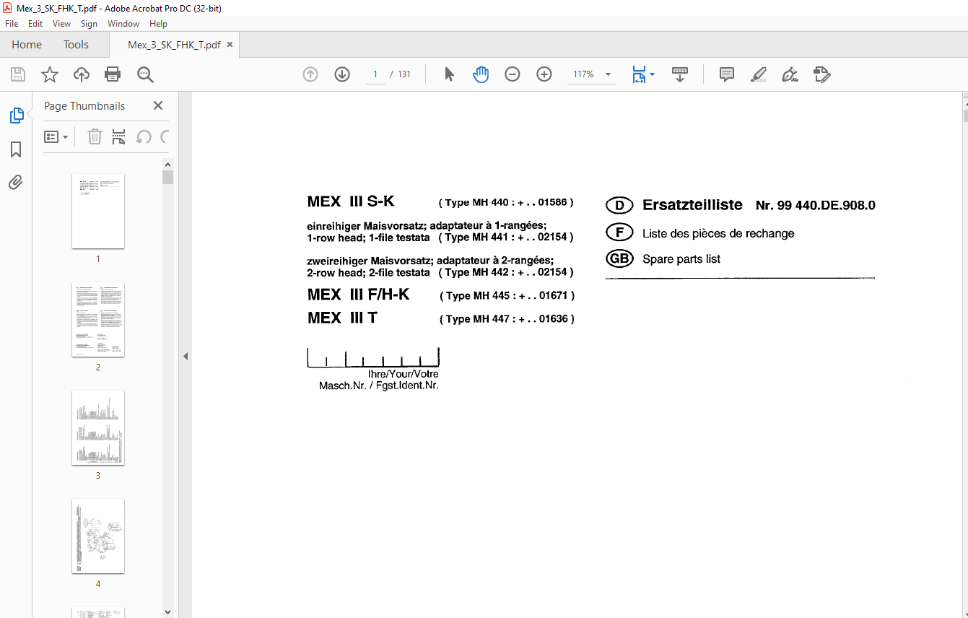Click the scrolling mode keyboard icon
968x618 pixels.
680,74
